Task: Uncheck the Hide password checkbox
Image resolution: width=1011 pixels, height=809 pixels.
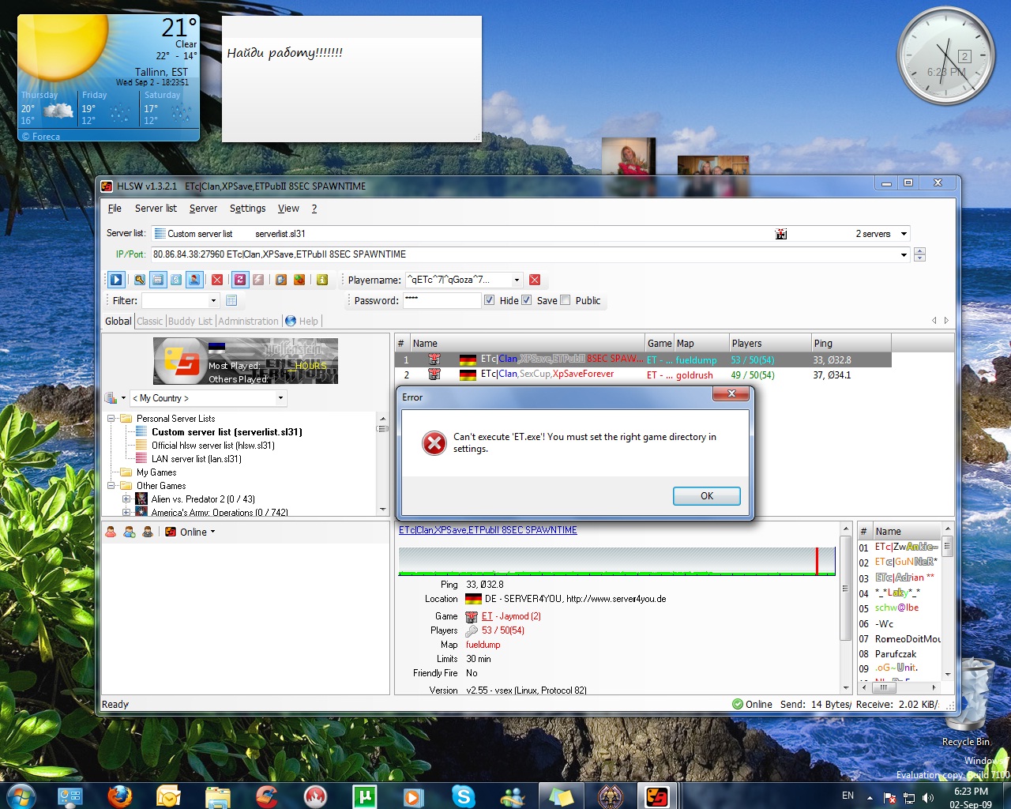Action: [490, 300]
